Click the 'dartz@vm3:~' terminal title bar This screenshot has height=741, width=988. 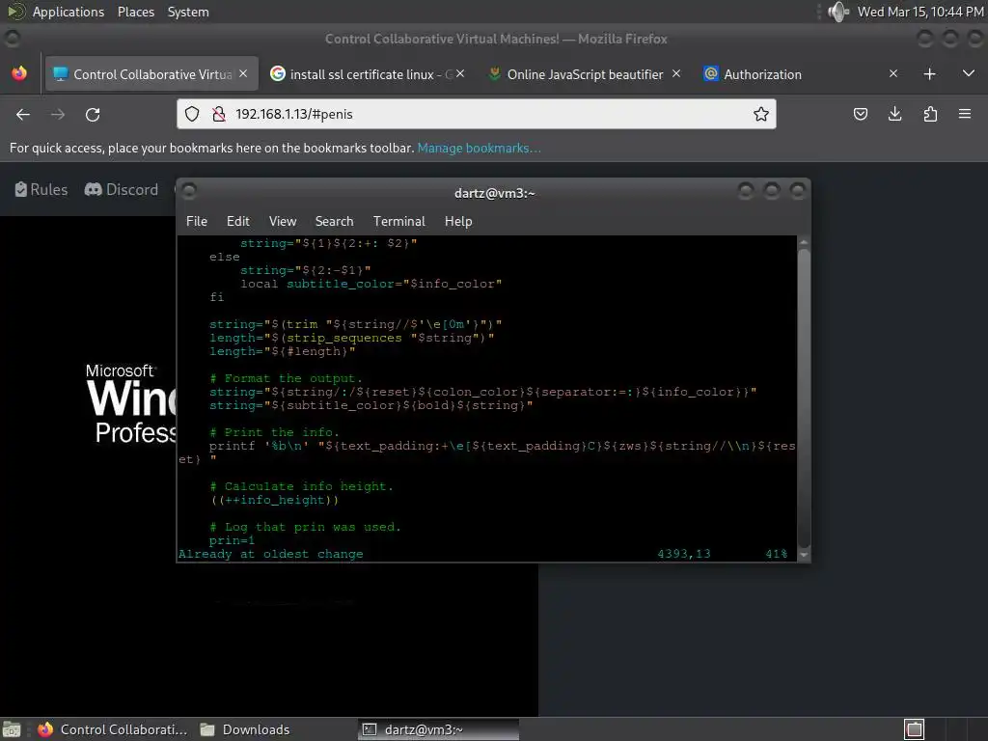coord(494,193)
